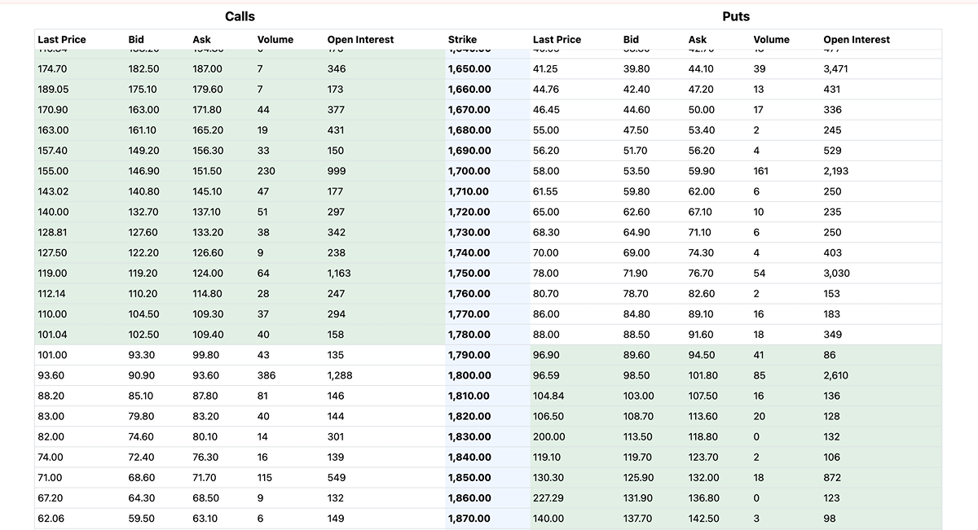Click the put last price 200.00
The height and width of the screenshot is (530, 978).
point(548,436)
